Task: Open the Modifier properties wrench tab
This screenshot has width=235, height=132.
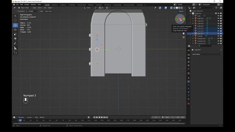Action: coord(189,81)
